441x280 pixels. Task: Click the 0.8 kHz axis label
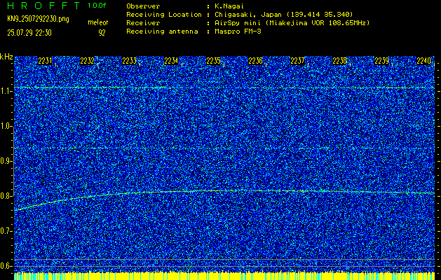(x=6, y=196)
